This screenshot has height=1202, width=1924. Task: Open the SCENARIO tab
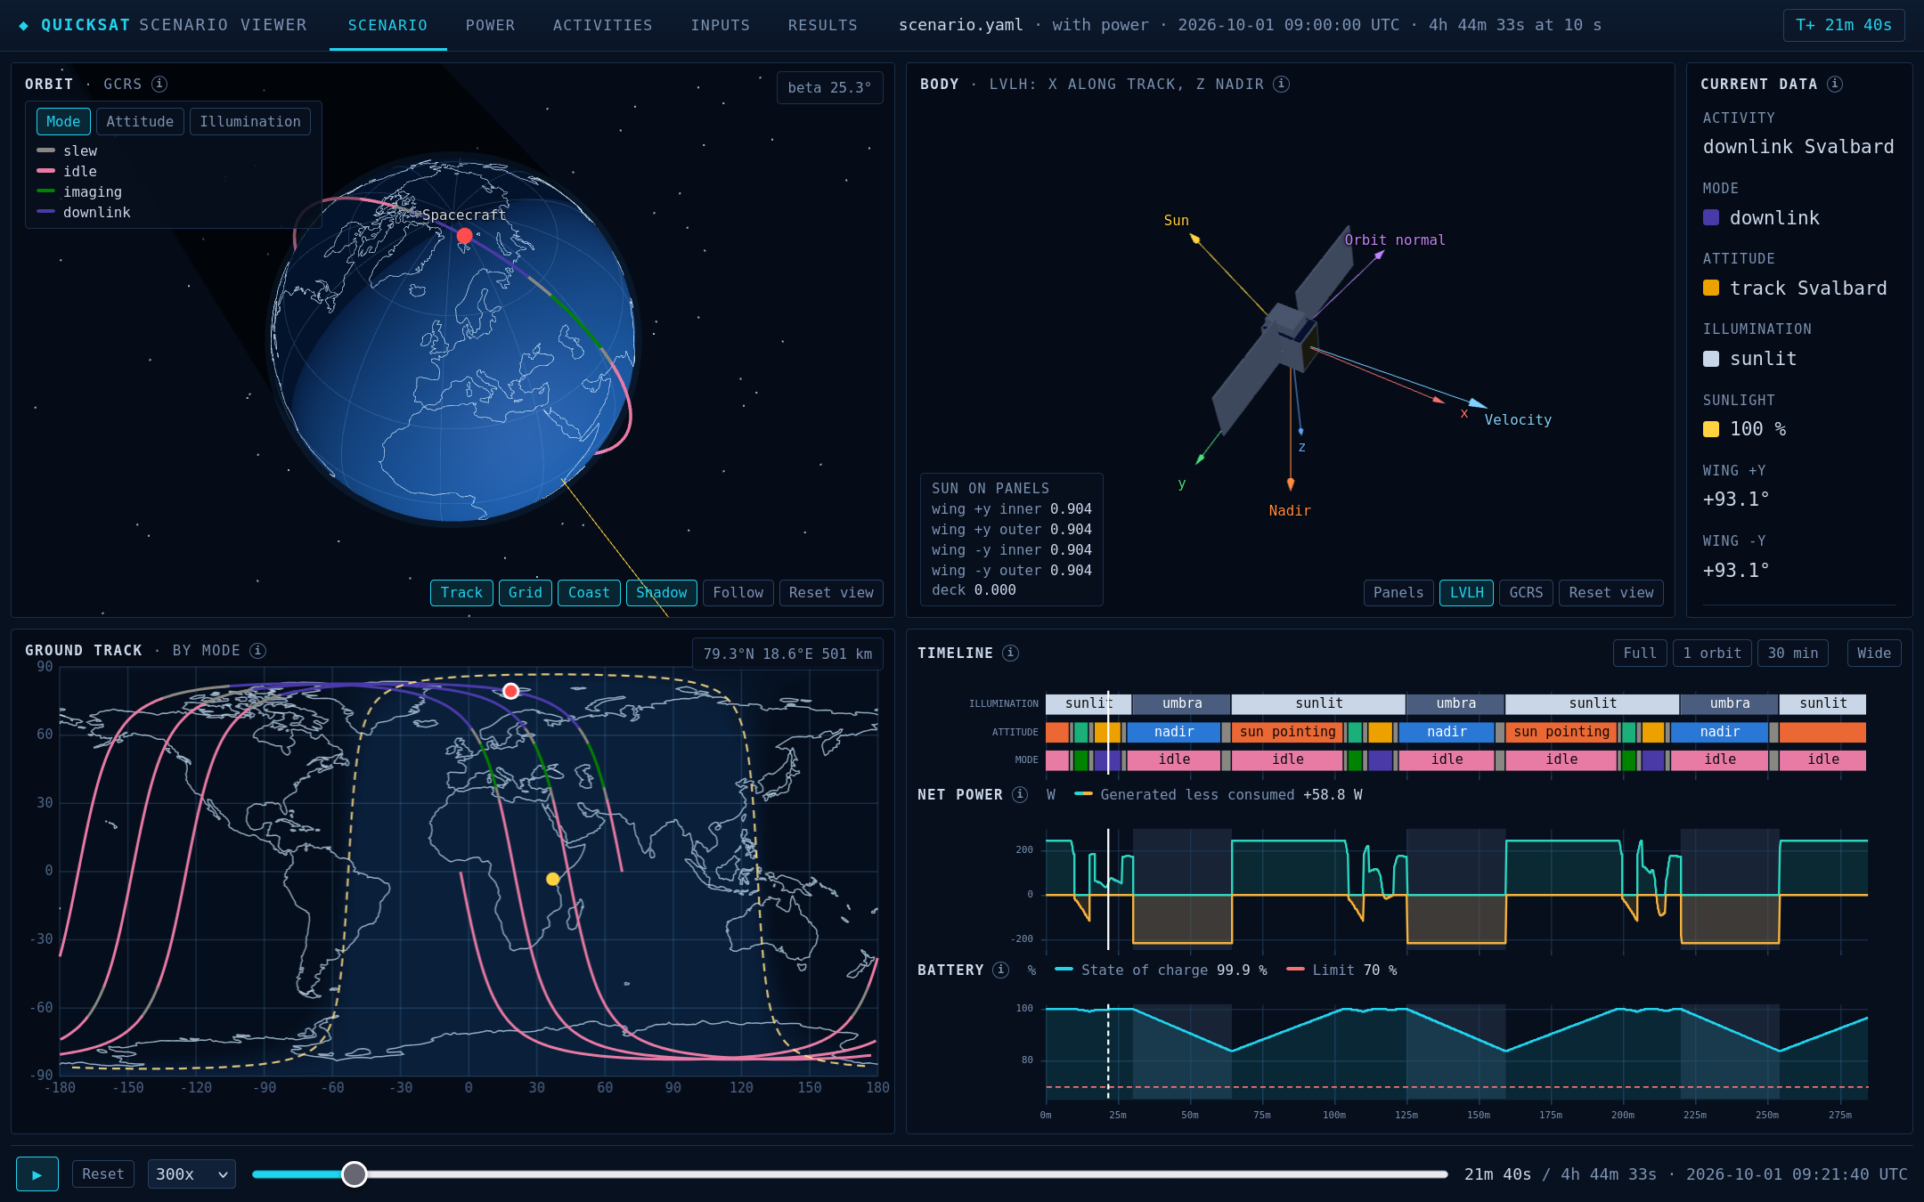[x=387, y=26]
